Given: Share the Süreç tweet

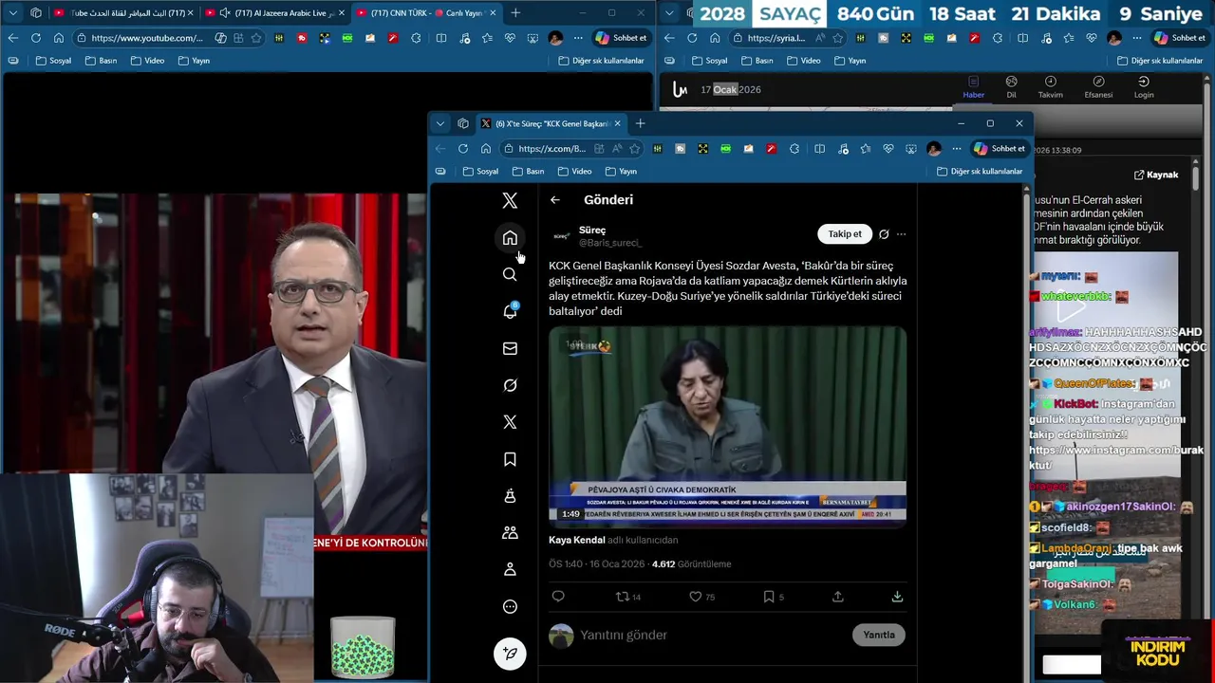Looking at the screenshot, I should click(838, 597).
